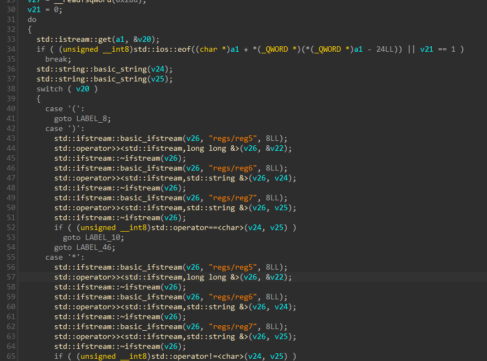Click "std::operator==<char>" on line 52
Image resolution: width=487 pixels, height=361 pixels.
(x=197, y=228)
